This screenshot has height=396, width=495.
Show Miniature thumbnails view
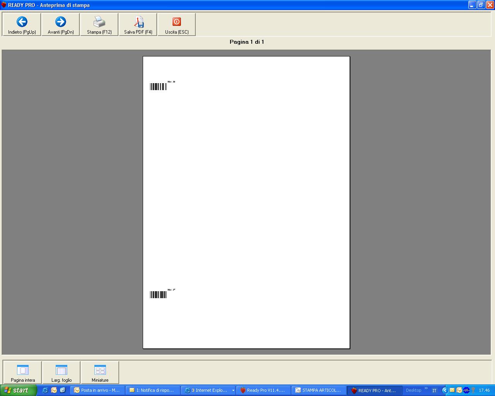(x=100, y=372)
